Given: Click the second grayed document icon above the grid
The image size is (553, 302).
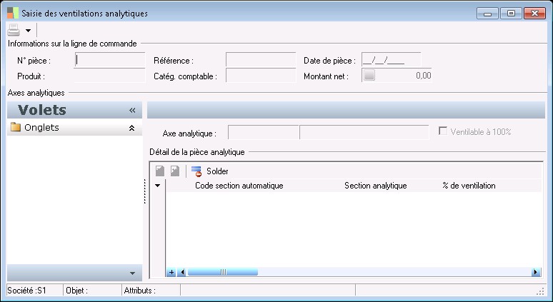Looking at the screenshot, I should coord(174,171).
